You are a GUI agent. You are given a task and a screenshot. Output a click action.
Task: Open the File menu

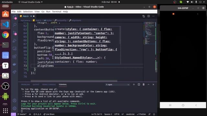tap(14, 12)
